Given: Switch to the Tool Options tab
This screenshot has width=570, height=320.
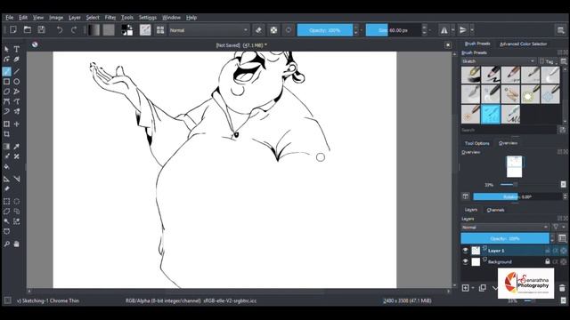Looking at the screenshot, I should tap(477, 143).
